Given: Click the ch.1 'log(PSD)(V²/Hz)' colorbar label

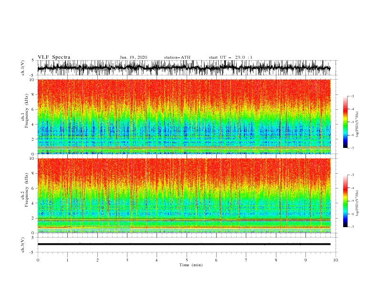Looking at the screenshot, I should point(357,125).
